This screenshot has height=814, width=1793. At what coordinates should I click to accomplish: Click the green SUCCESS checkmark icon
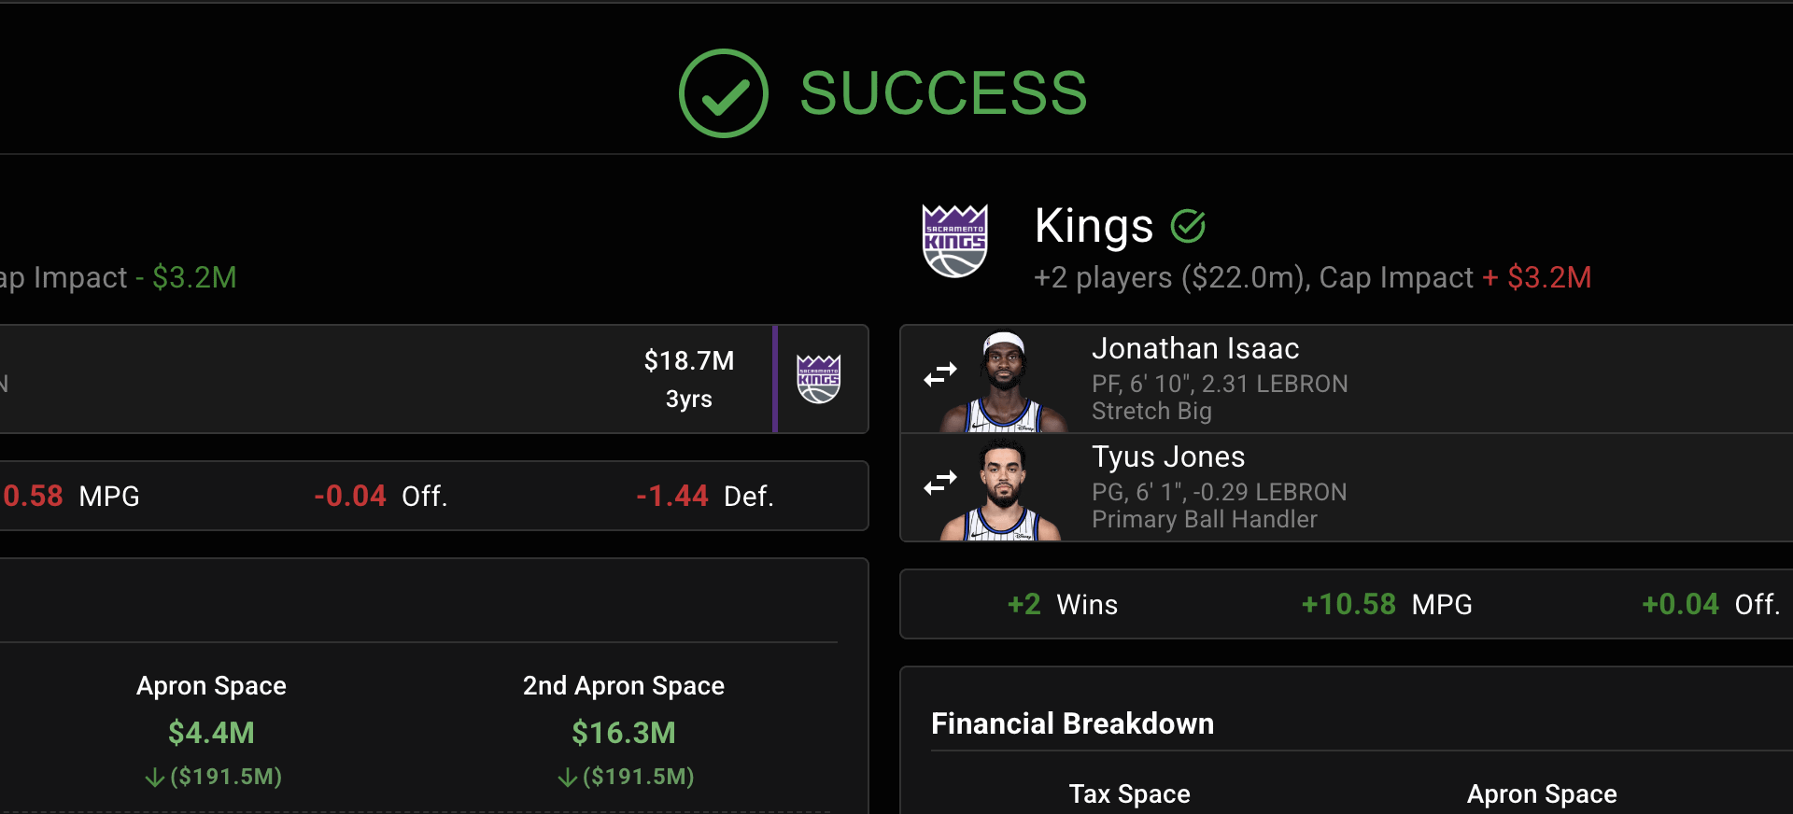pos(724,92)
